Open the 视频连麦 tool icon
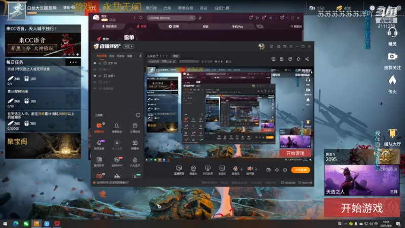This screenshot has height=228, width=405. tap(99, 144)
